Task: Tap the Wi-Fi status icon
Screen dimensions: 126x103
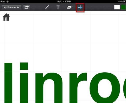Action: 8,2
